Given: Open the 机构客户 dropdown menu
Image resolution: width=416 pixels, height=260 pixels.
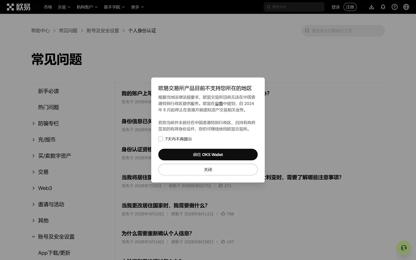Looking at the screenshot, I should pyautogui.click(x=87, y=7).
